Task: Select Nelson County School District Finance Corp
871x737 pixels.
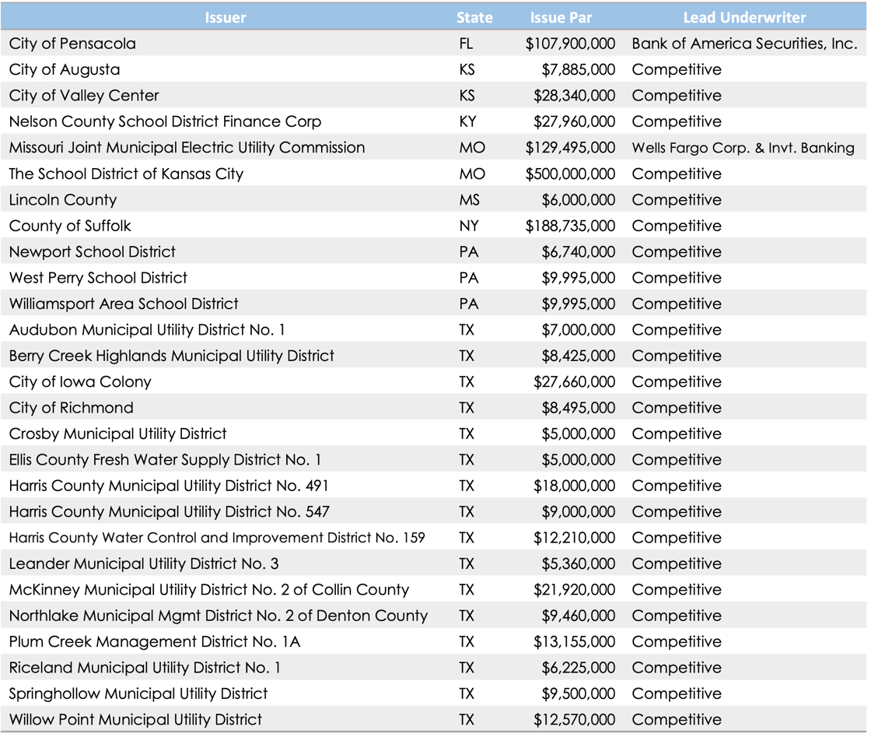Action: (165, 121)
